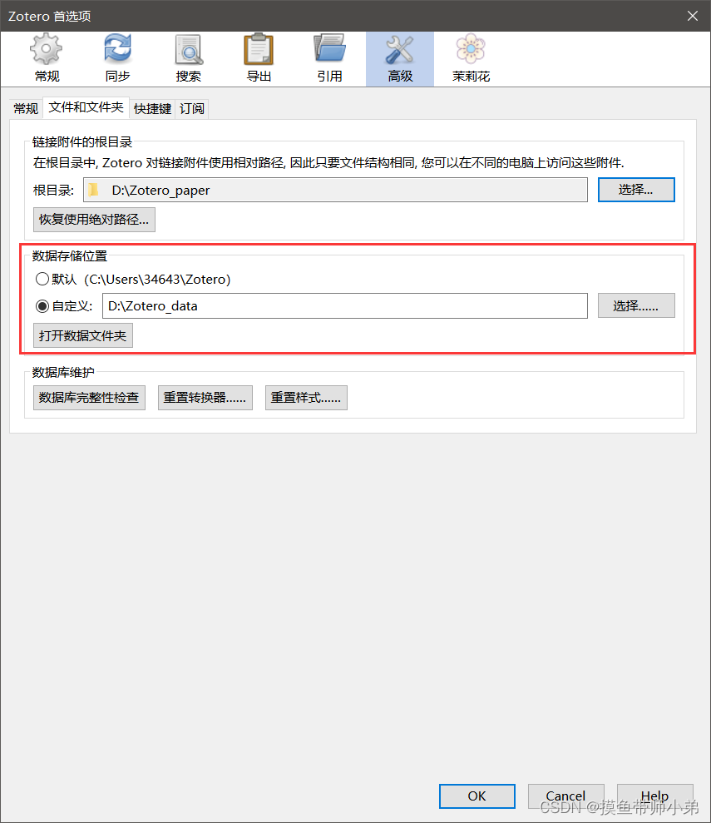Open the 引用 cite folder pane

point(330,59)
